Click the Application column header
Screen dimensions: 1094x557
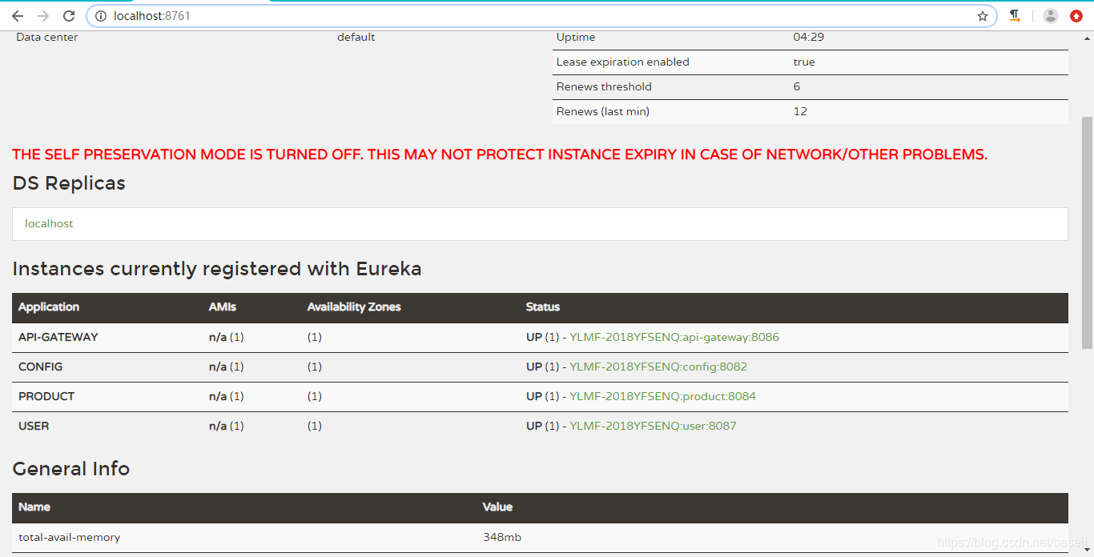49,307
